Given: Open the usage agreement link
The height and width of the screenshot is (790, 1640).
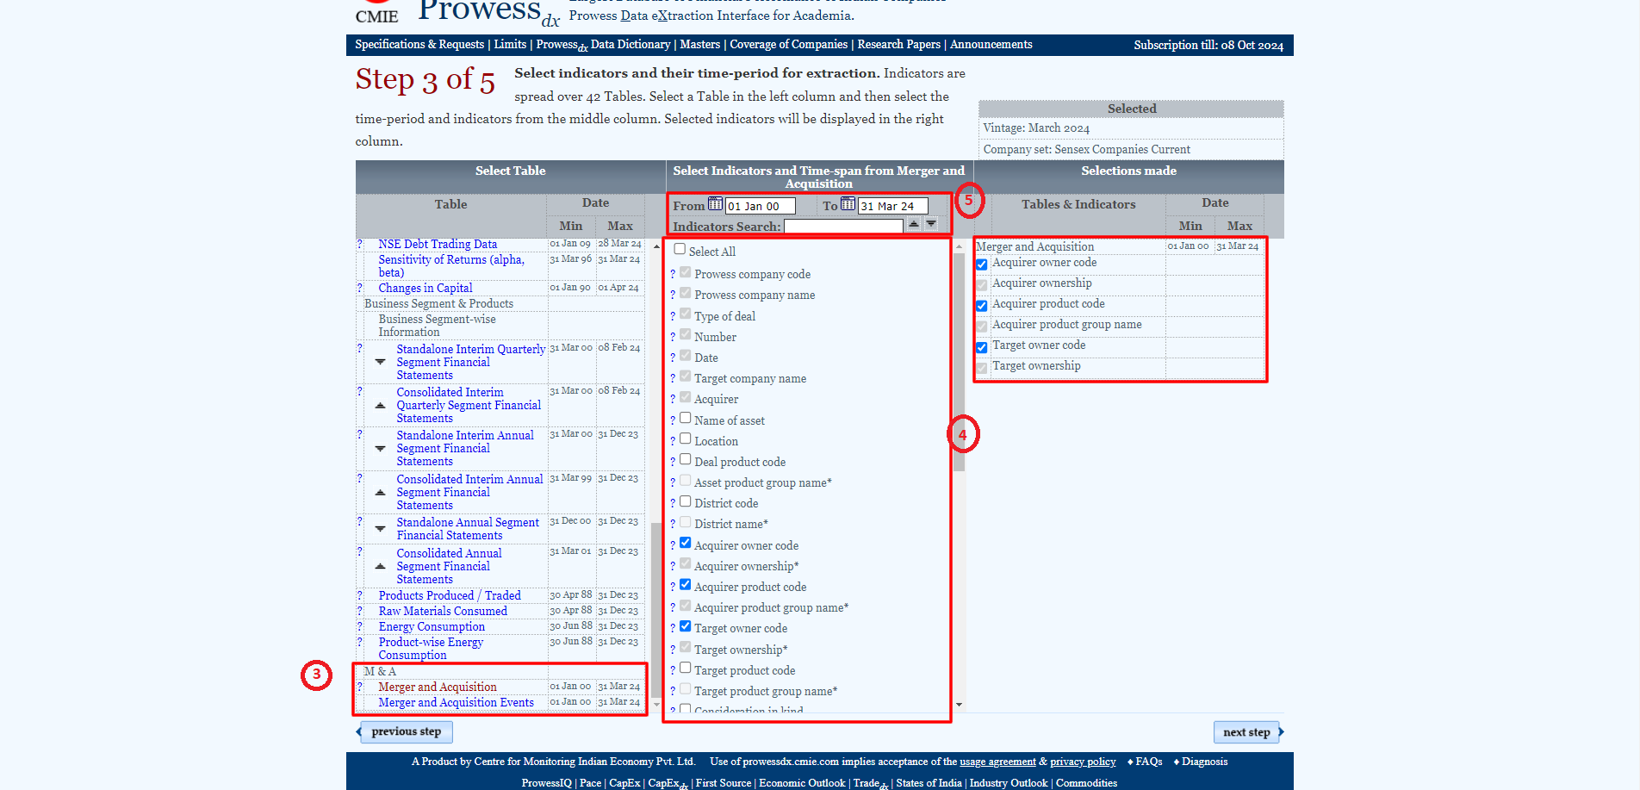Looking at the screenshot, I should 997,762.
